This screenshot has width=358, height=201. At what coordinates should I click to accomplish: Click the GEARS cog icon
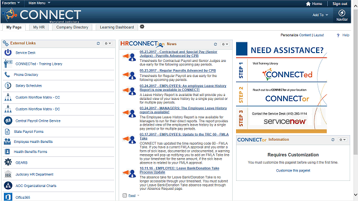coord(8,162)
